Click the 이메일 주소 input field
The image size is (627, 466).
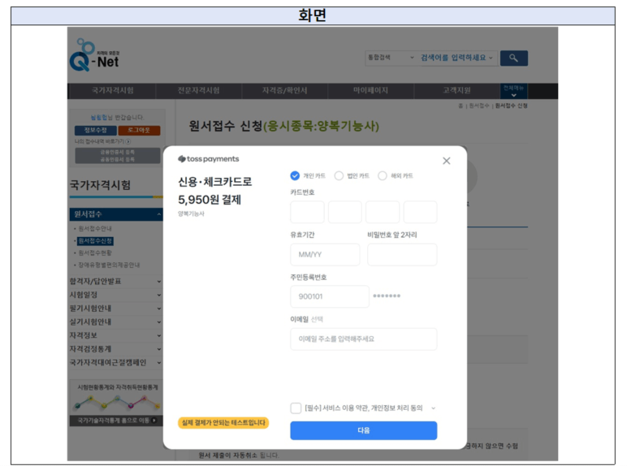[364, 339]
